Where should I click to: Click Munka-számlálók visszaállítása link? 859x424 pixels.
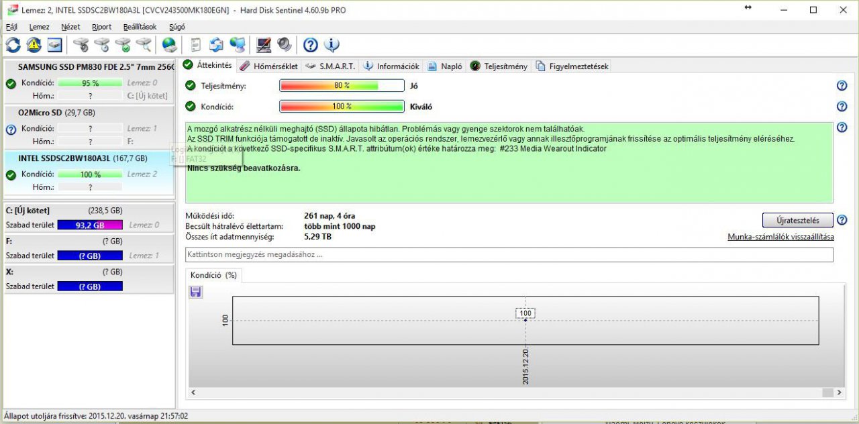[x=780, y=237]
